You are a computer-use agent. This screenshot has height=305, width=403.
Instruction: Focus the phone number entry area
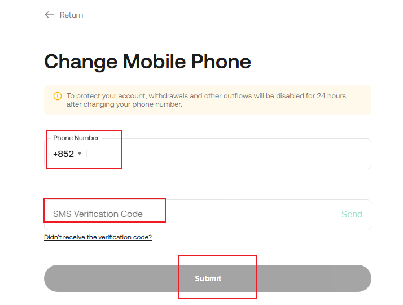point(226,154)
